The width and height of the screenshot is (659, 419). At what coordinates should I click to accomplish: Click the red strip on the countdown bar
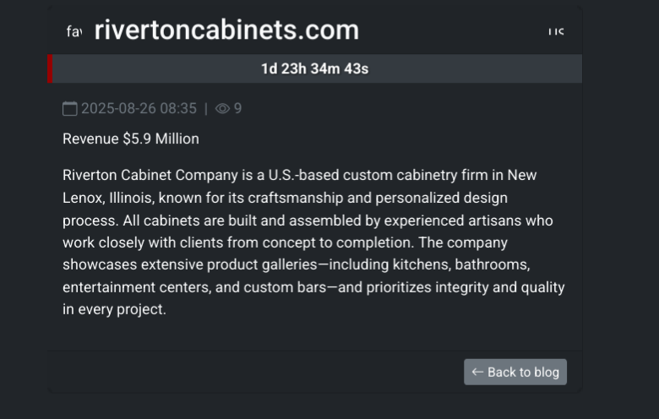coord(50,69)
